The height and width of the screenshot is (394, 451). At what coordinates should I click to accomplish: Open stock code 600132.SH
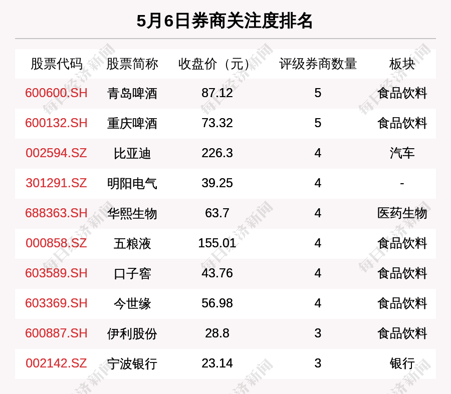pyautogui.click(x=56, y=123)
